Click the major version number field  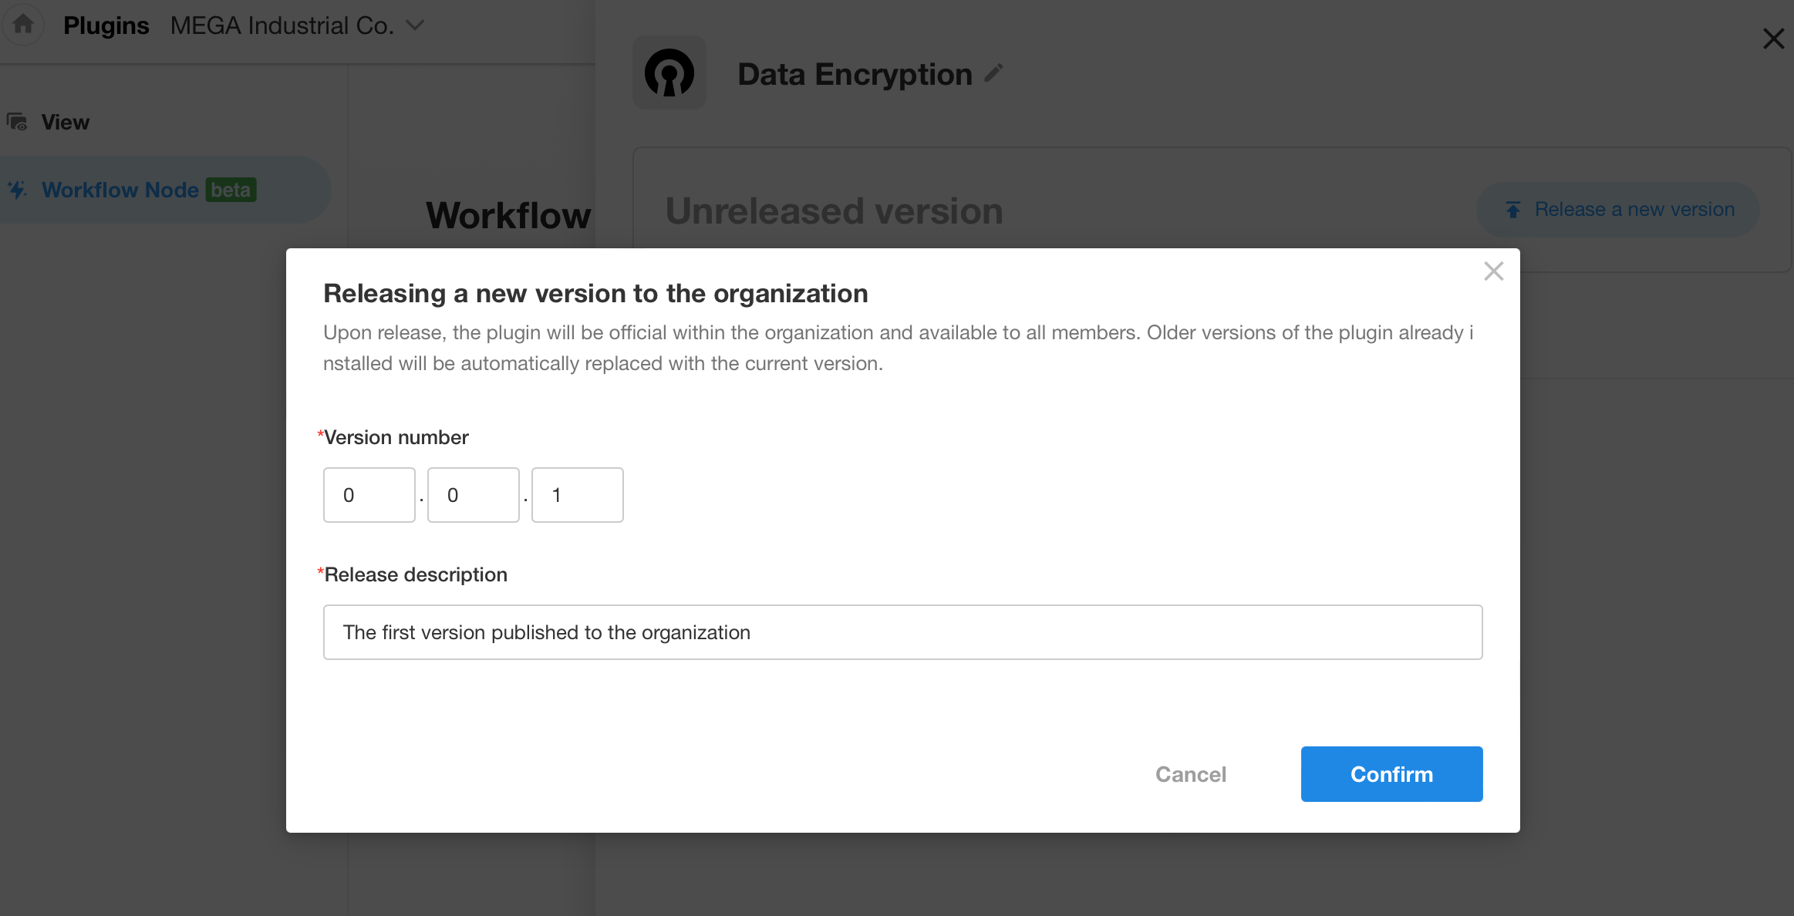(x=369, y=494)
